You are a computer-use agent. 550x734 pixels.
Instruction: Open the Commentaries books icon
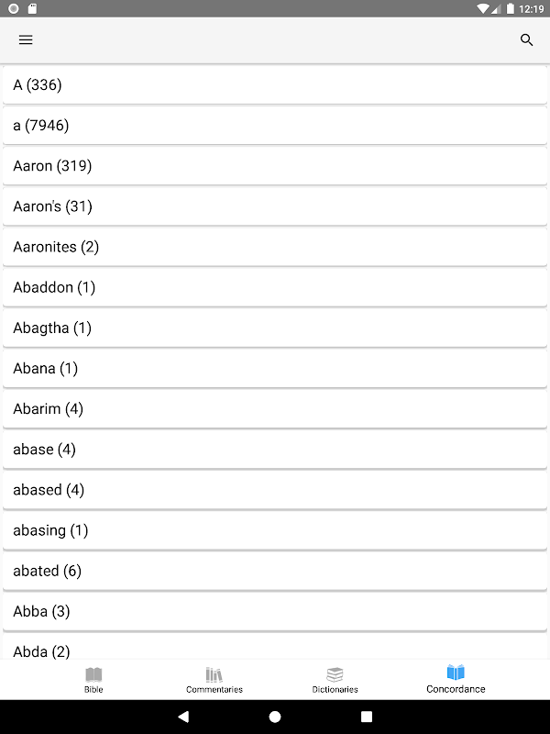pos(214,674)
